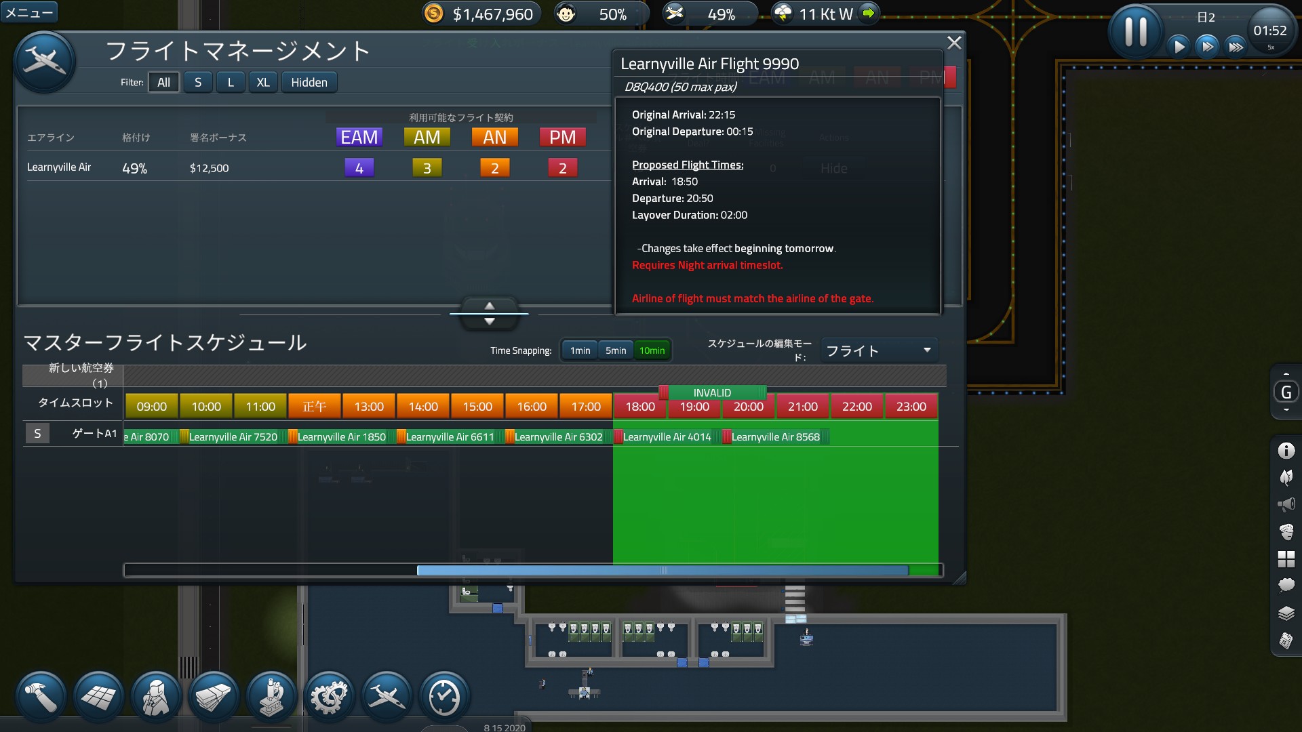Pause the game simulation
This screenshot has height=732, width=1302.
(1135, 31)
